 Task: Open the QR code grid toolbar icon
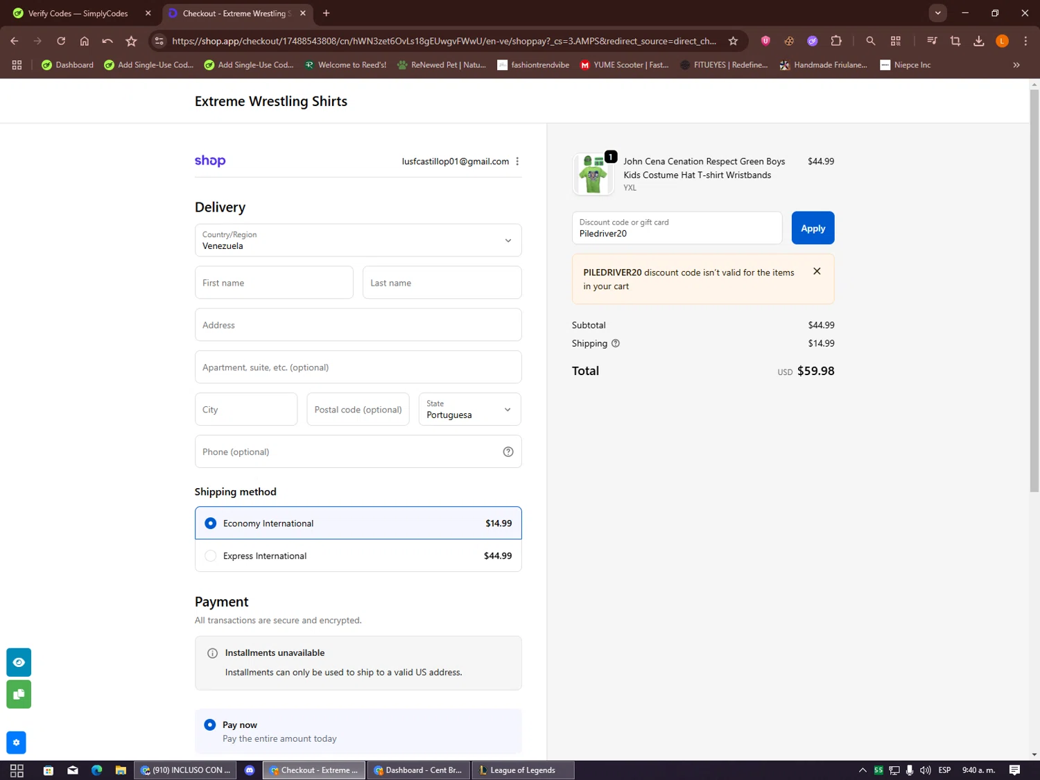896,41
